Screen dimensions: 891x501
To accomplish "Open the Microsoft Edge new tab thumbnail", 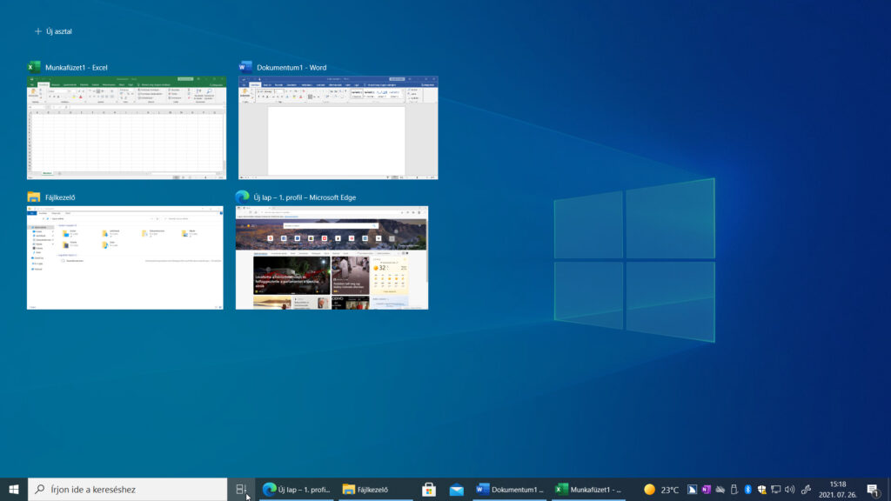I will pos(332,257).
